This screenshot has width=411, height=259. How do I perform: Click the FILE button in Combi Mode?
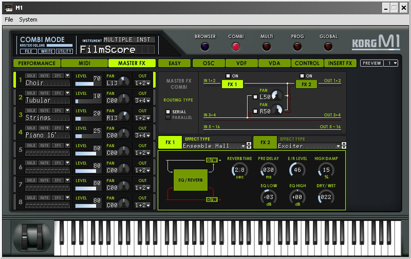click(x=28, y=51)
